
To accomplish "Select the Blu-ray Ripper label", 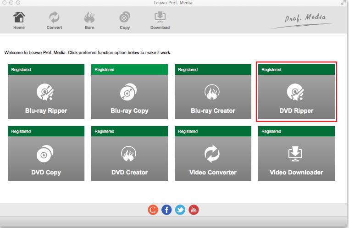I will (x=46, y=111).
